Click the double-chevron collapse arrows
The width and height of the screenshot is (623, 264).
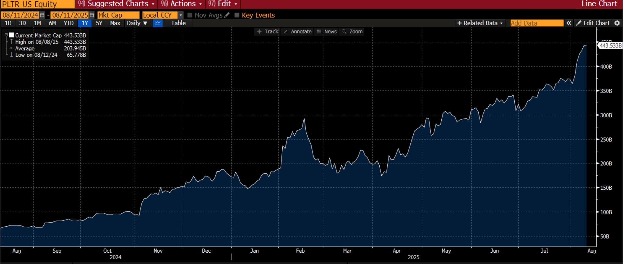pyautogui.click(x=569, y=23)
